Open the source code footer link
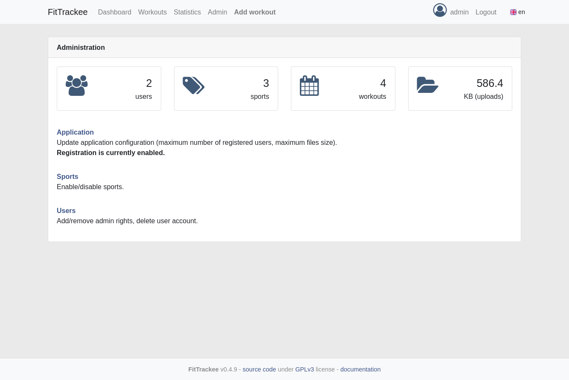569x380 pixels. (x=259, y=369)
